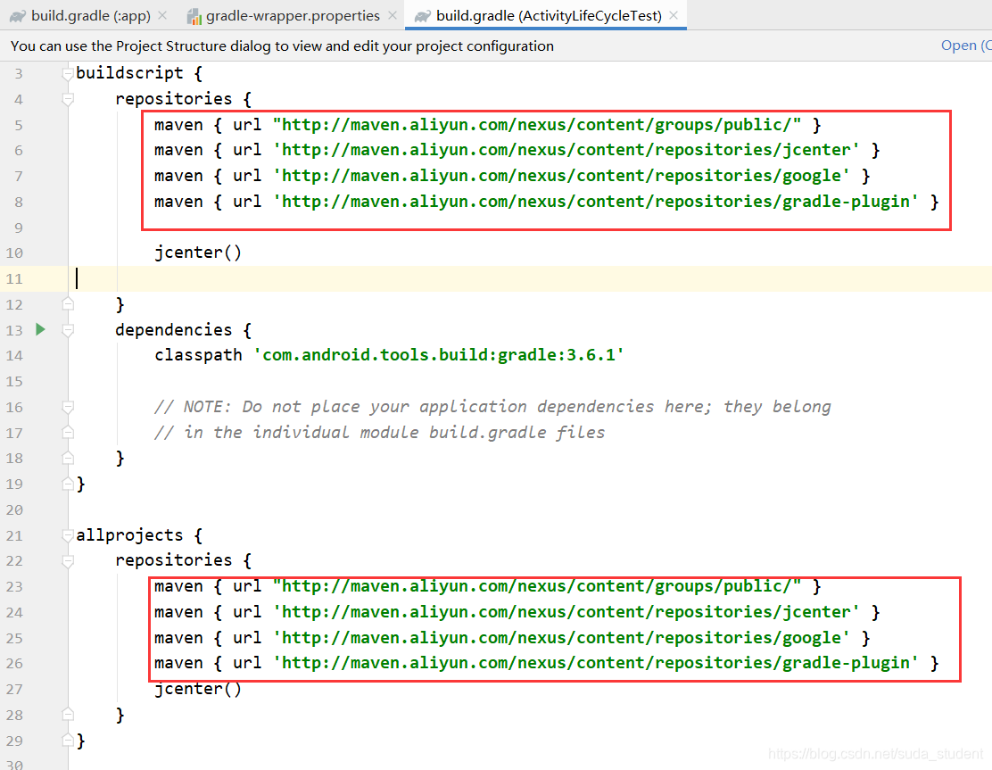The width and height of the screenshot is (992, 770).
Task: Click the repositories/jcenter URL on line 6
Action: [x=566, y=150]
